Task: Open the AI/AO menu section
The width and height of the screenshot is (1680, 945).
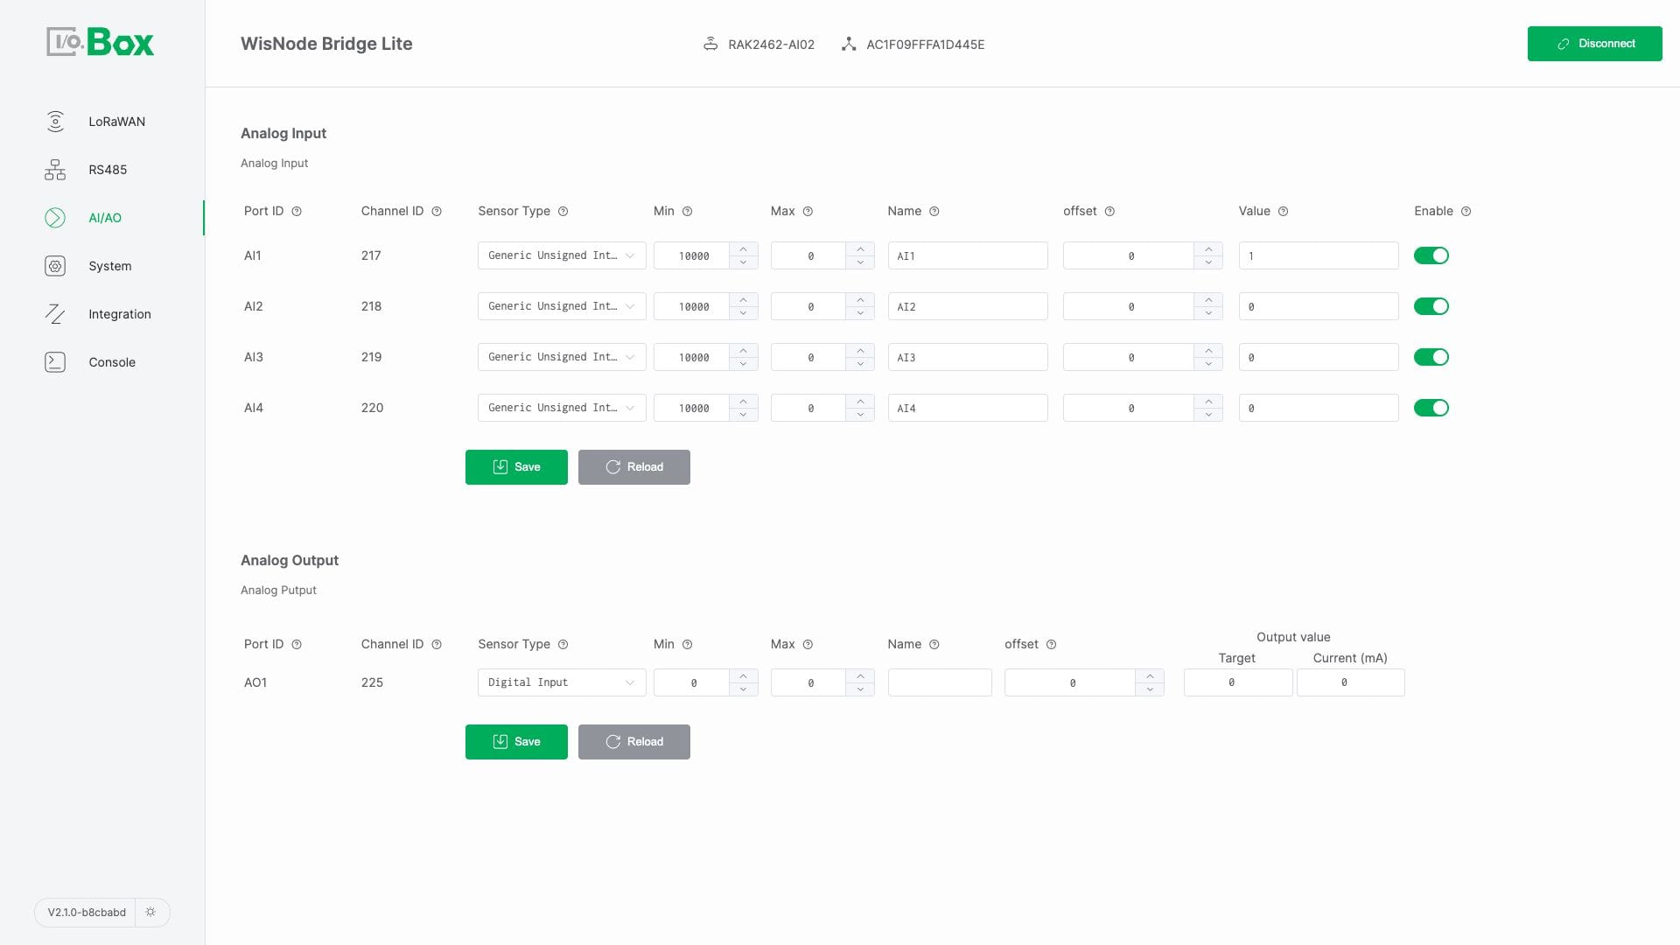Action: [x=105, y=217]
